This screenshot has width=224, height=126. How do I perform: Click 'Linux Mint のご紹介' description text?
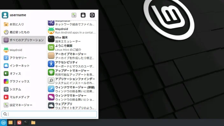[x=68, y=50]
